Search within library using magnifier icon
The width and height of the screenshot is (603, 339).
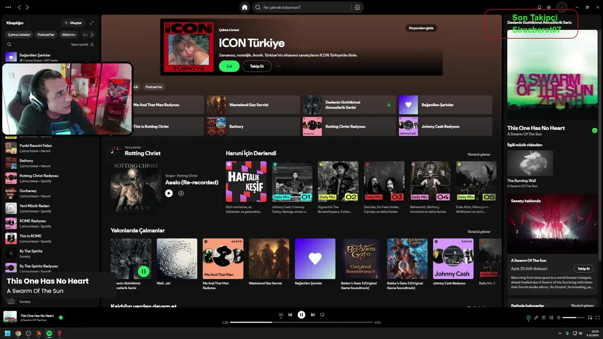pyautogui.click(x=9, y=44)
